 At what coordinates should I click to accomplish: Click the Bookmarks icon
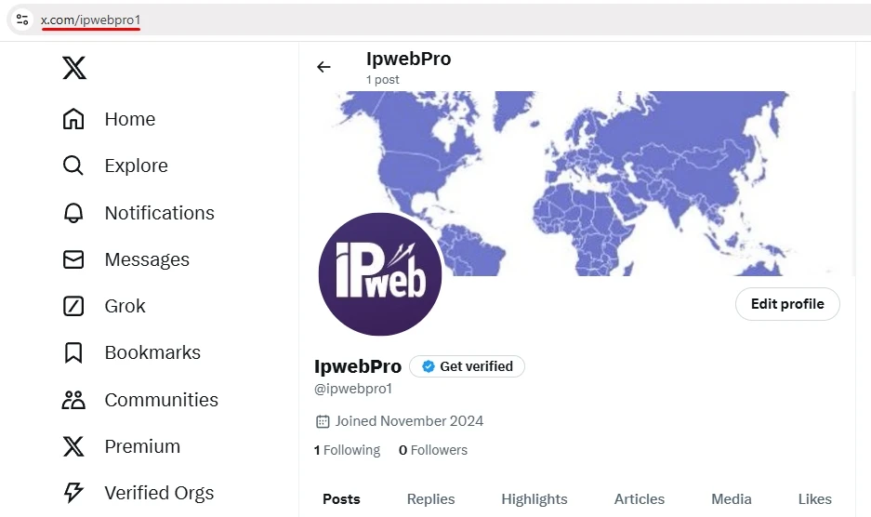[73, 352]
